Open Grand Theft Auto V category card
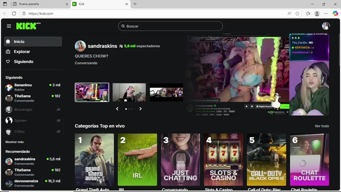This screenshot has height=192, width=341. pyautogui.click(x=94, y=159)
